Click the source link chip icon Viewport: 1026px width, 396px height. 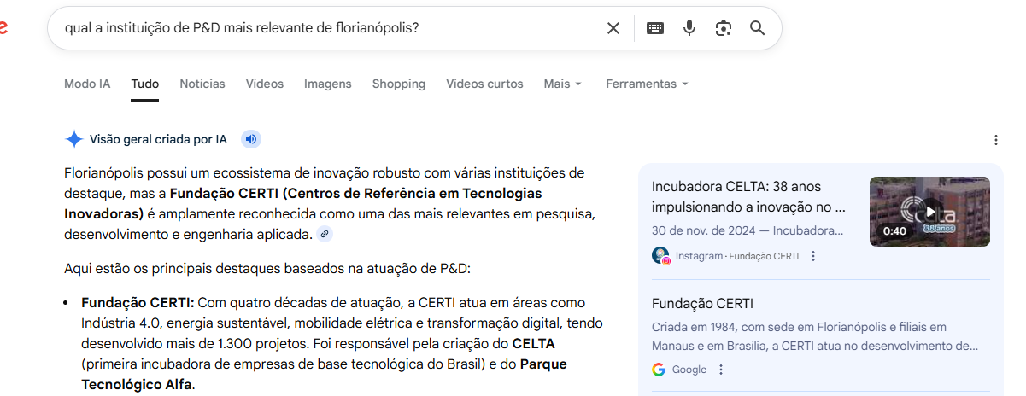[325, 234]
